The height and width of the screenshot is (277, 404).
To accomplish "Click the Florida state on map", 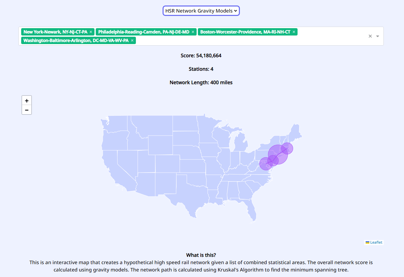I will point(252,212).
